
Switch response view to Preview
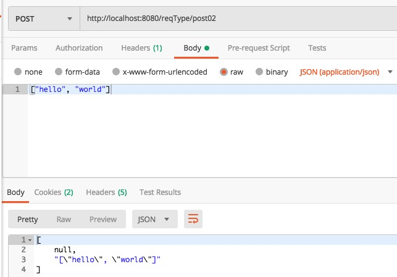pos(102,219)
